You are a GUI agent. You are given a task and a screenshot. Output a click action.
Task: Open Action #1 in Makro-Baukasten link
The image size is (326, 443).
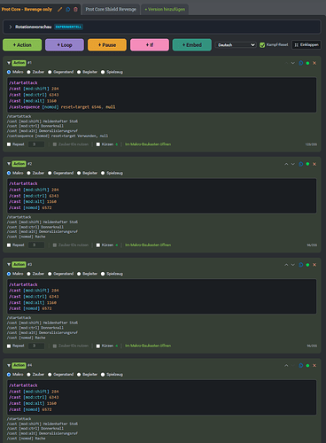point(148,144)
